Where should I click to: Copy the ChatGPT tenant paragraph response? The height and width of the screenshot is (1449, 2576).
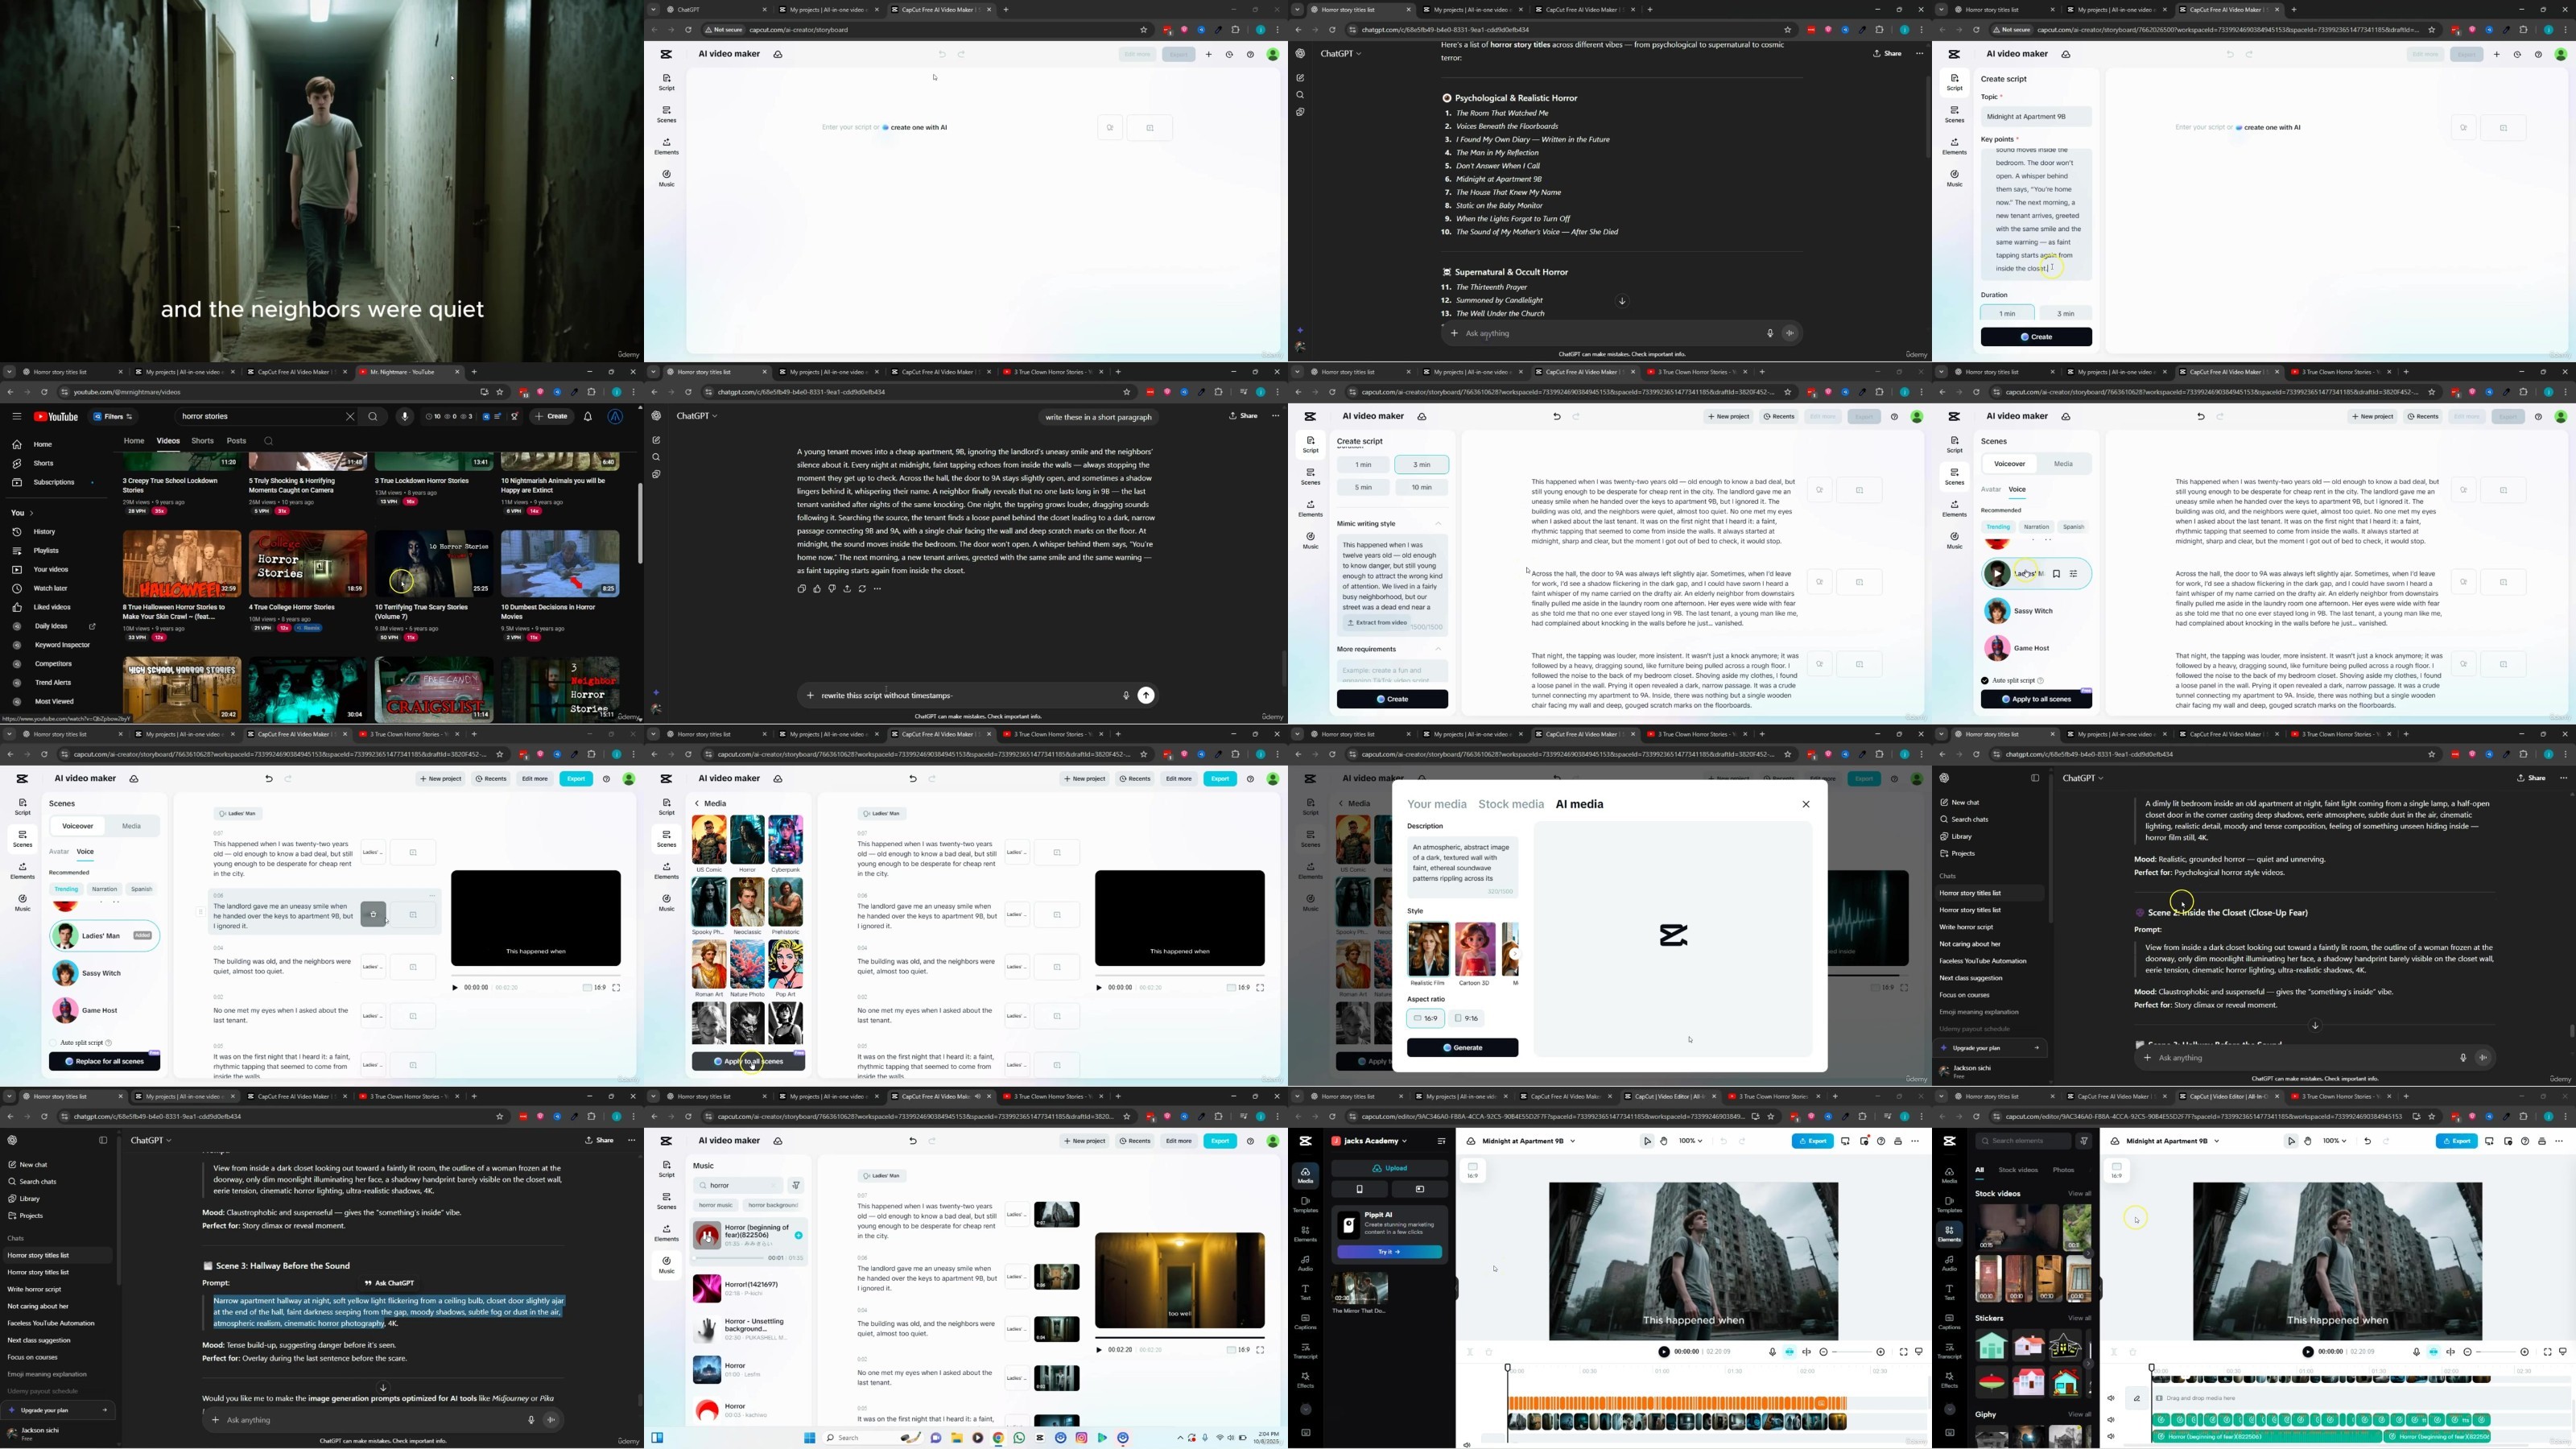(x=802, y=589)
